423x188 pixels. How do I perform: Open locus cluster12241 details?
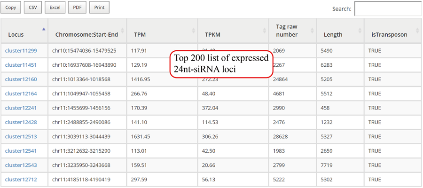click(x=21, y=108)
